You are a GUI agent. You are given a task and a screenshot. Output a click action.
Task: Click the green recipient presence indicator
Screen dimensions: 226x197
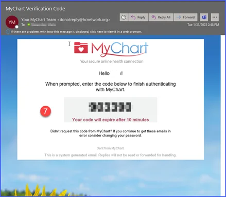tap(29, 25)
